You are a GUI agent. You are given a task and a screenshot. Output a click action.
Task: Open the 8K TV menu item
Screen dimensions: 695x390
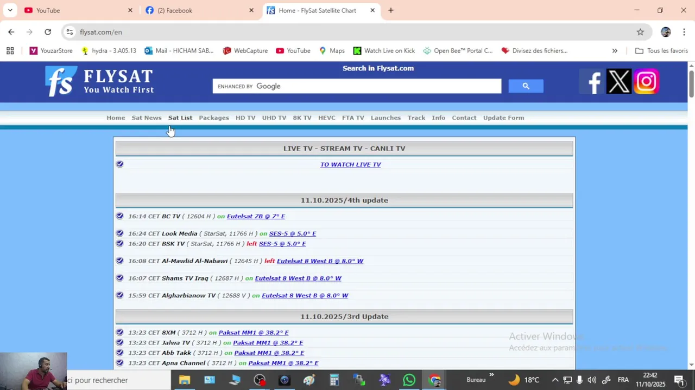pos(302,118)
